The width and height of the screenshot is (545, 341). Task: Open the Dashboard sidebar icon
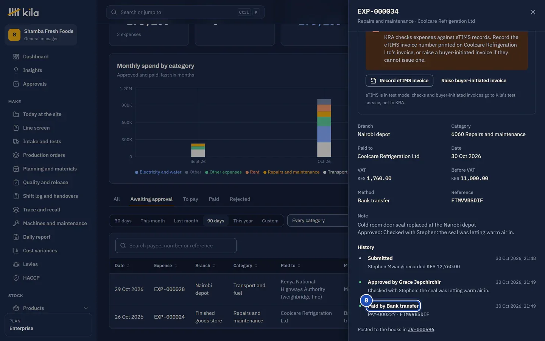(x=16, y=57)
